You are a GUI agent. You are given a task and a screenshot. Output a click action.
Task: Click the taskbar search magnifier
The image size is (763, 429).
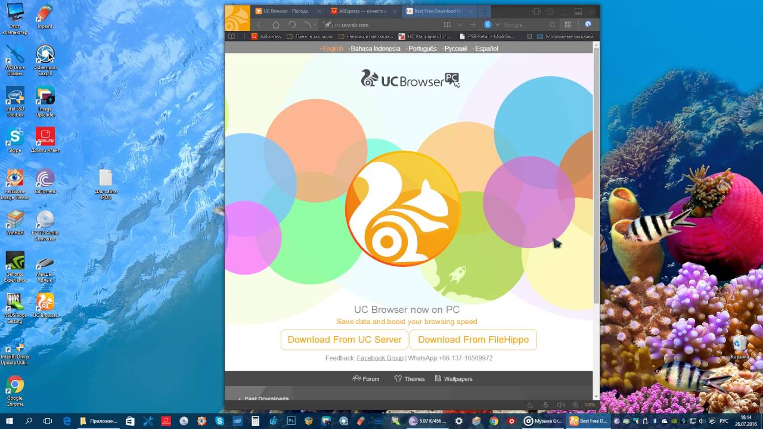point(29,421)
